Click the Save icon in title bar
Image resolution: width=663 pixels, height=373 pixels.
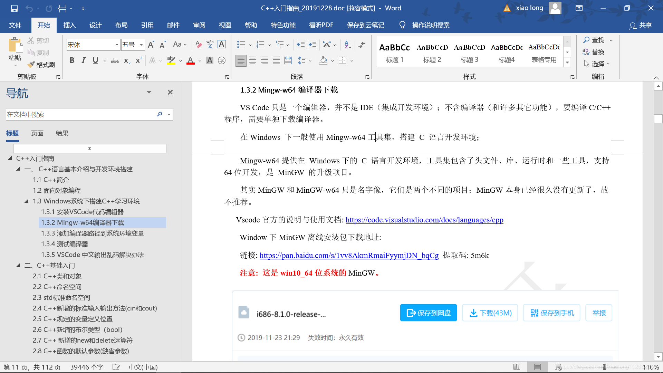[14, 8]
